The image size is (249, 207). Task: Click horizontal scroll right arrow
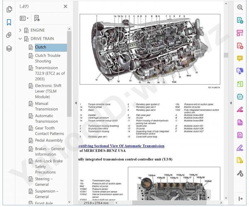(x=221, y=202)
